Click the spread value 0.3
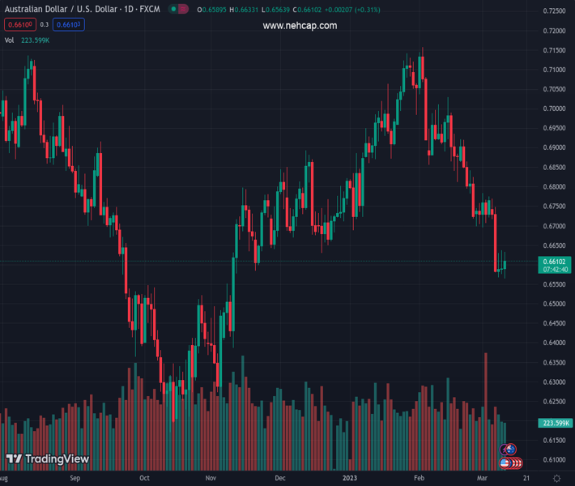 pos(45,25)
